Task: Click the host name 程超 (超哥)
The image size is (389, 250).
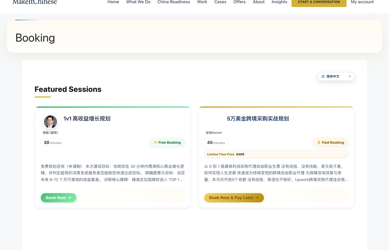Action: pyautogui.click(x=50, y=133)
